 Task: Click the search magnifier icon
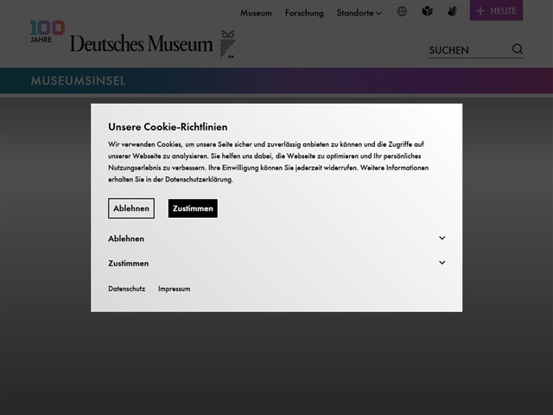click(x=518, y=49)
